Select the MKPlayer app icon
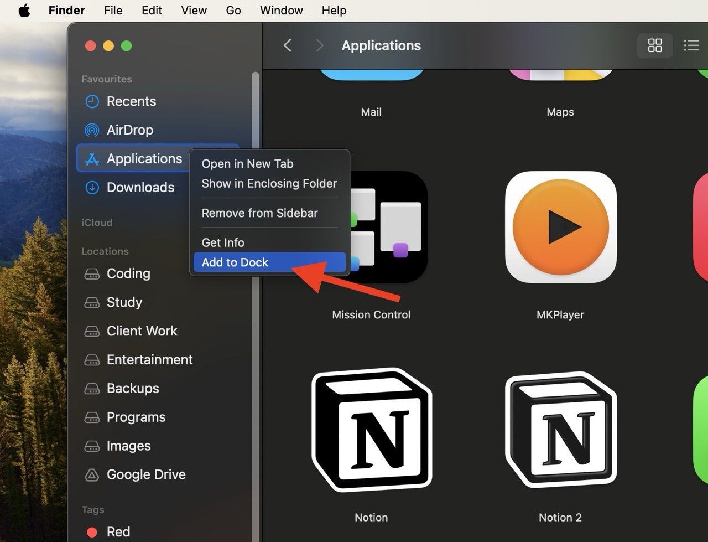 [560, 227]
